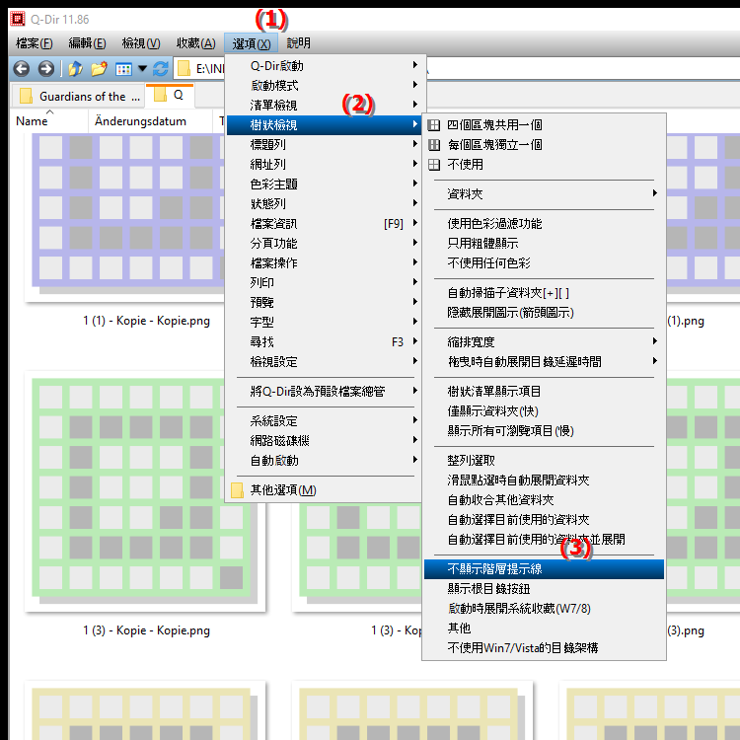
Task: Toggle 整列選取 option
Action: [x=544, y=461]
